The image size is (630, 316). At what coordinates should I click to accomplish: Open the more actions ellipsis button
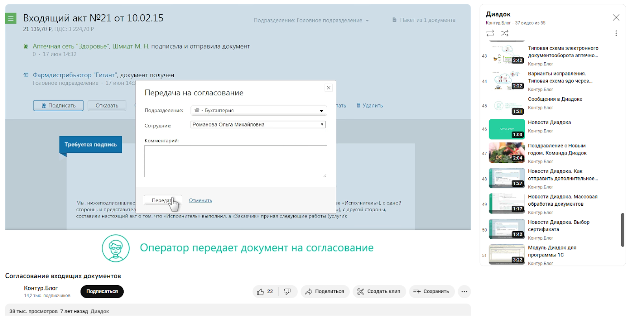[464, 292]
